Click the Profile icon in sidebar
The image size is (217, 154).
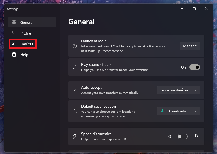coord(14,33)
